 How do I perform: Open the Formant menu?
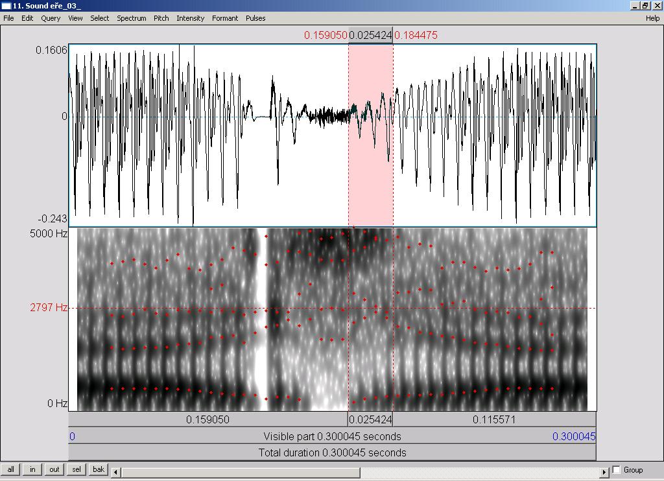coord(225,18)
